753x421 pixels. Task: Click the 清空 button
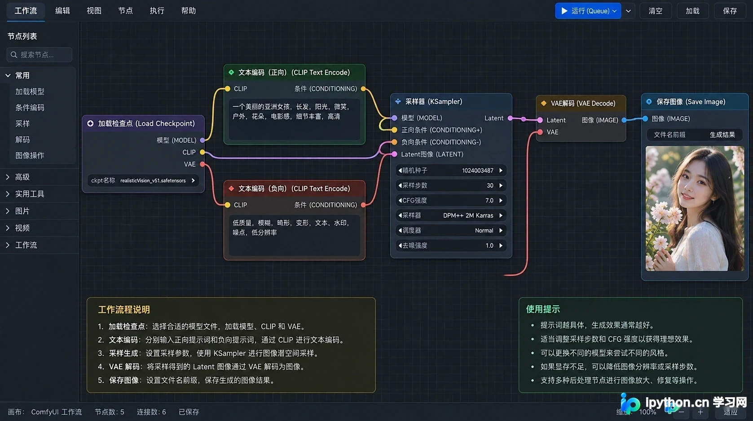(x=656, y=11)
